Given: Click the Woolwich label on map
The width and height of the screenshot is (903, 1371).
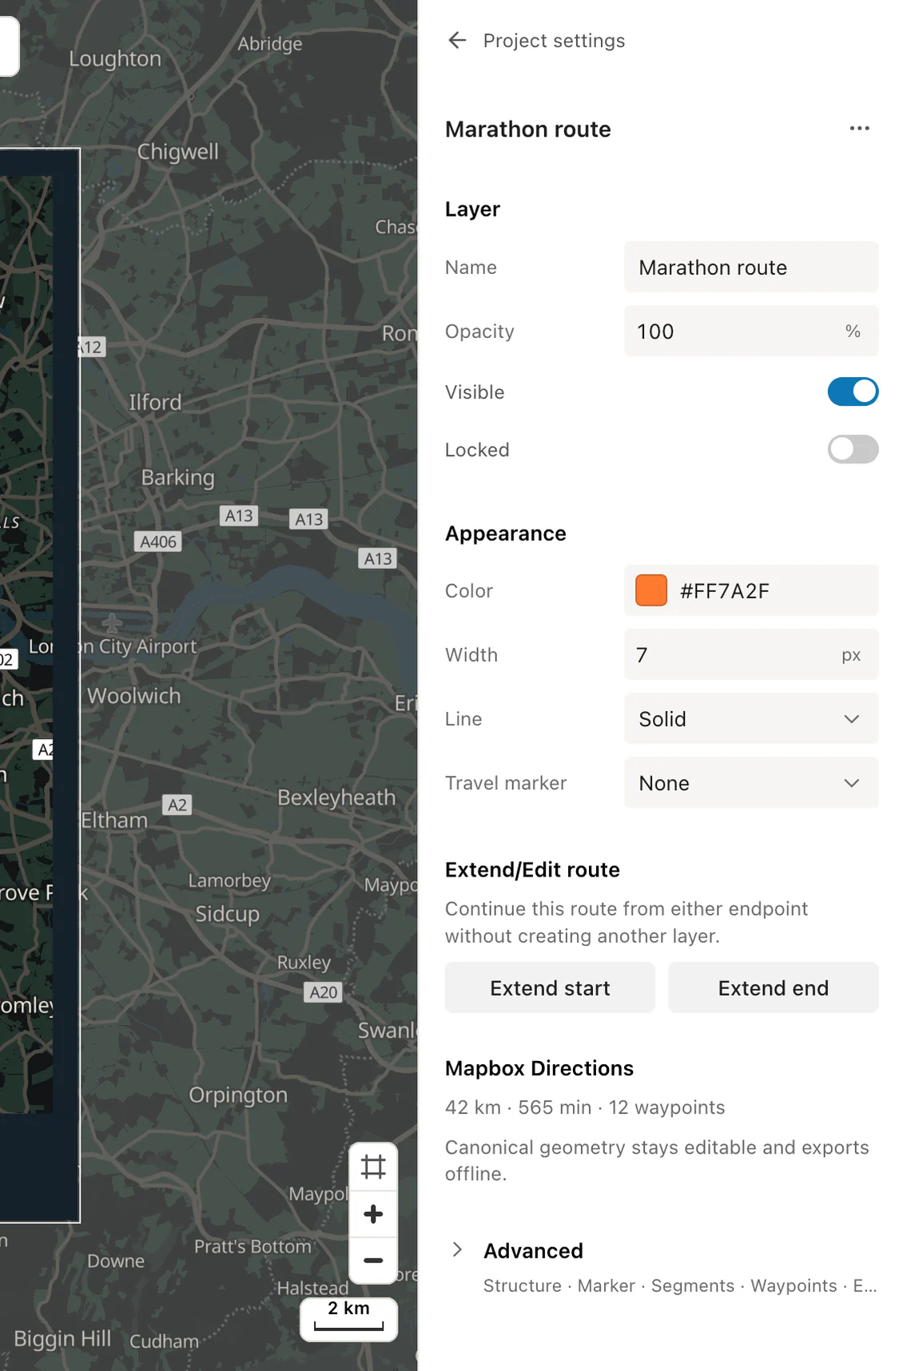Looking at the screenshot, I should (x=133, y=696).
